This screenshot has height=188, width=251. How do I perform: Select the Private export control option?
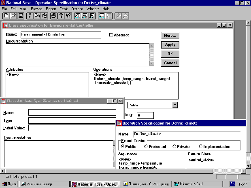coord(174,146)
